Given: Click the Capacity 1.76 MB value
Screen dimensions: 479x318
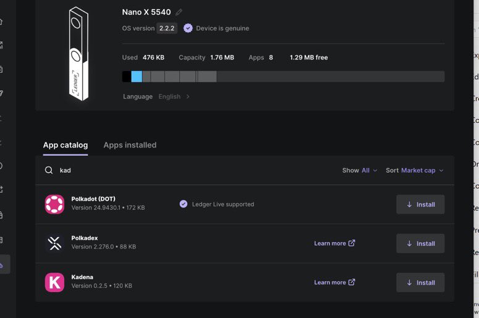Looking at the screenshot, I should pos(222,57).
